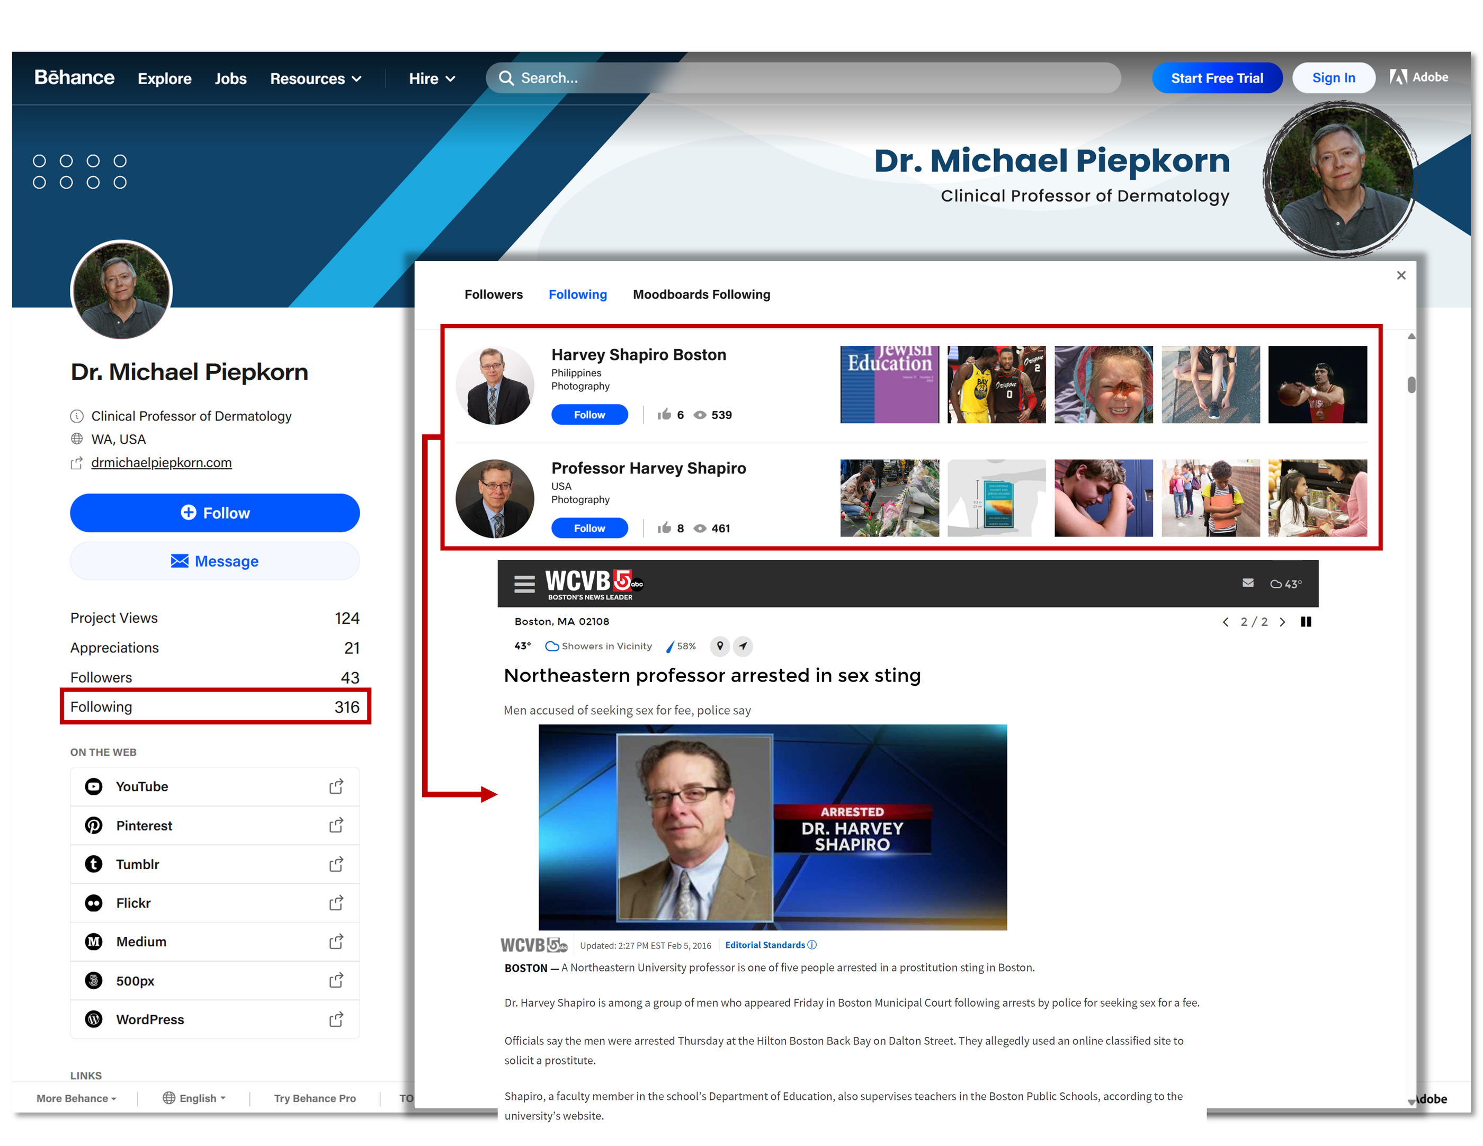Click Harvey Shapiro Boston name
Image resolution: width=1483 pixels, height=1146 pixels.
coord(639,355)
